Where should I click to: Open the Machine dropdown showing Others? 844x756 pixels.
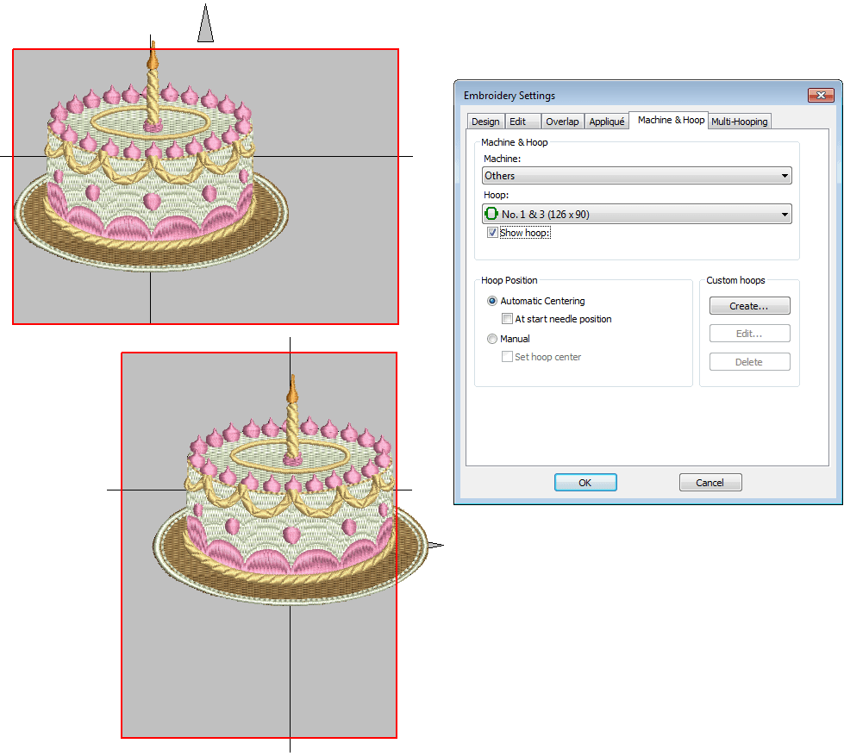tap(636, 176)
